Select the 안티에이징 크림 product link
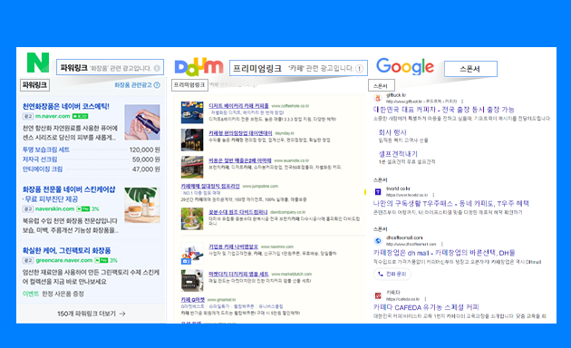The width and height of the screenshot is (571, 348). (43, 169)
